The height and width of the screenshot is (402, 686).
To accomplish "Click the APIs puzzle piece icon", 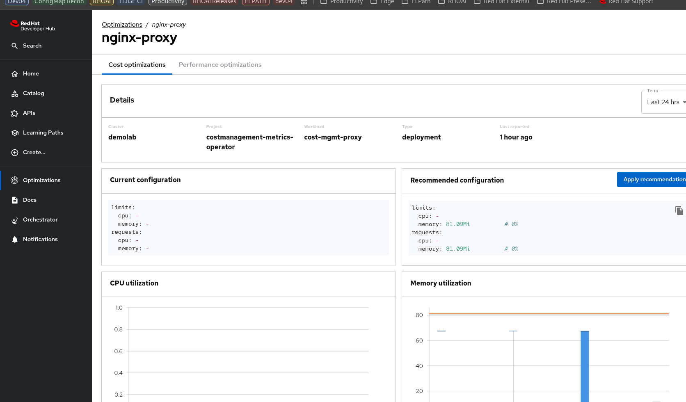I will click(15, 113).
